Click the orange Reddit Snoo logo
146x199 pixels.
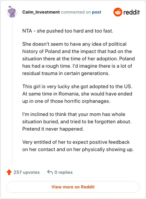click(118, 12)
